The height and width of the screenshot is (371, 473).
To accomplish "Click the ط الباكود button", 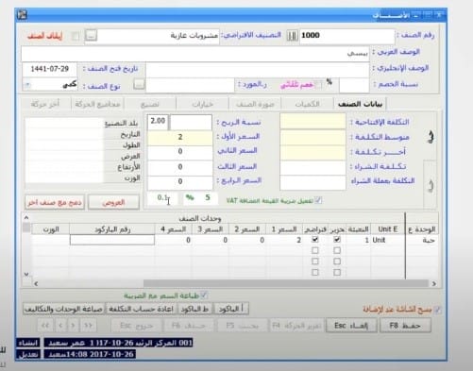I will point(195,309).
